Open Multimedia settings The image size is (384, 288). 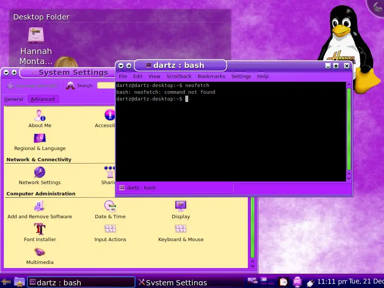point(40,256)
